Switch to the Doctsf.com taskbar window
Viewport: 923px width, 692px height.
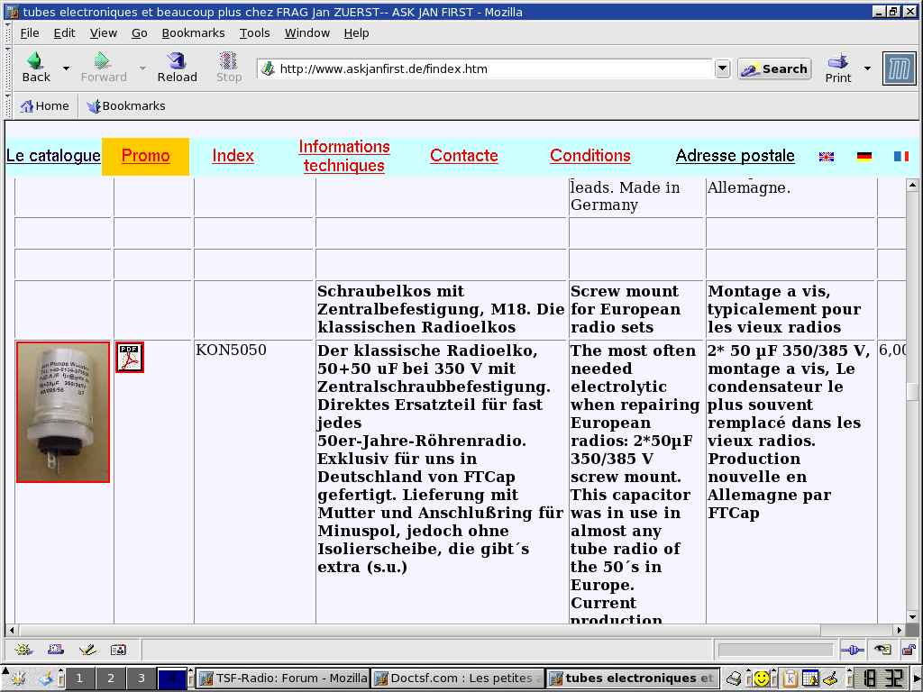point(458,678)
